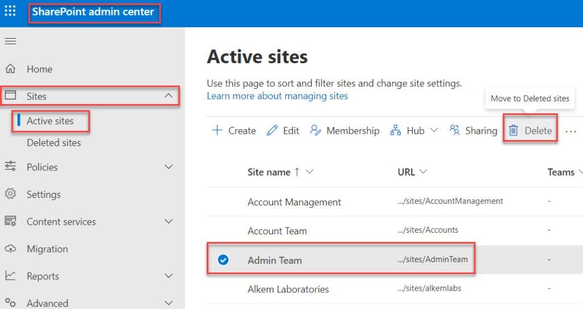This screenshot has height=309, width=583.
Task: Select the Account Team site row
Action: [395, 230]
